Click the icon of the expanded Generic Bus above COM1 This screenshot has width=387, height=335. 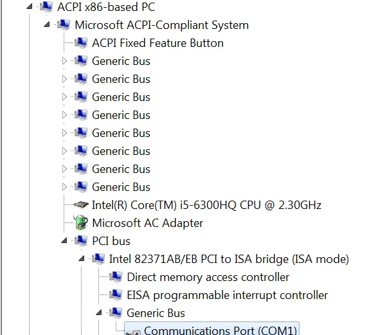pyautogui.click(x=116, y=312)
